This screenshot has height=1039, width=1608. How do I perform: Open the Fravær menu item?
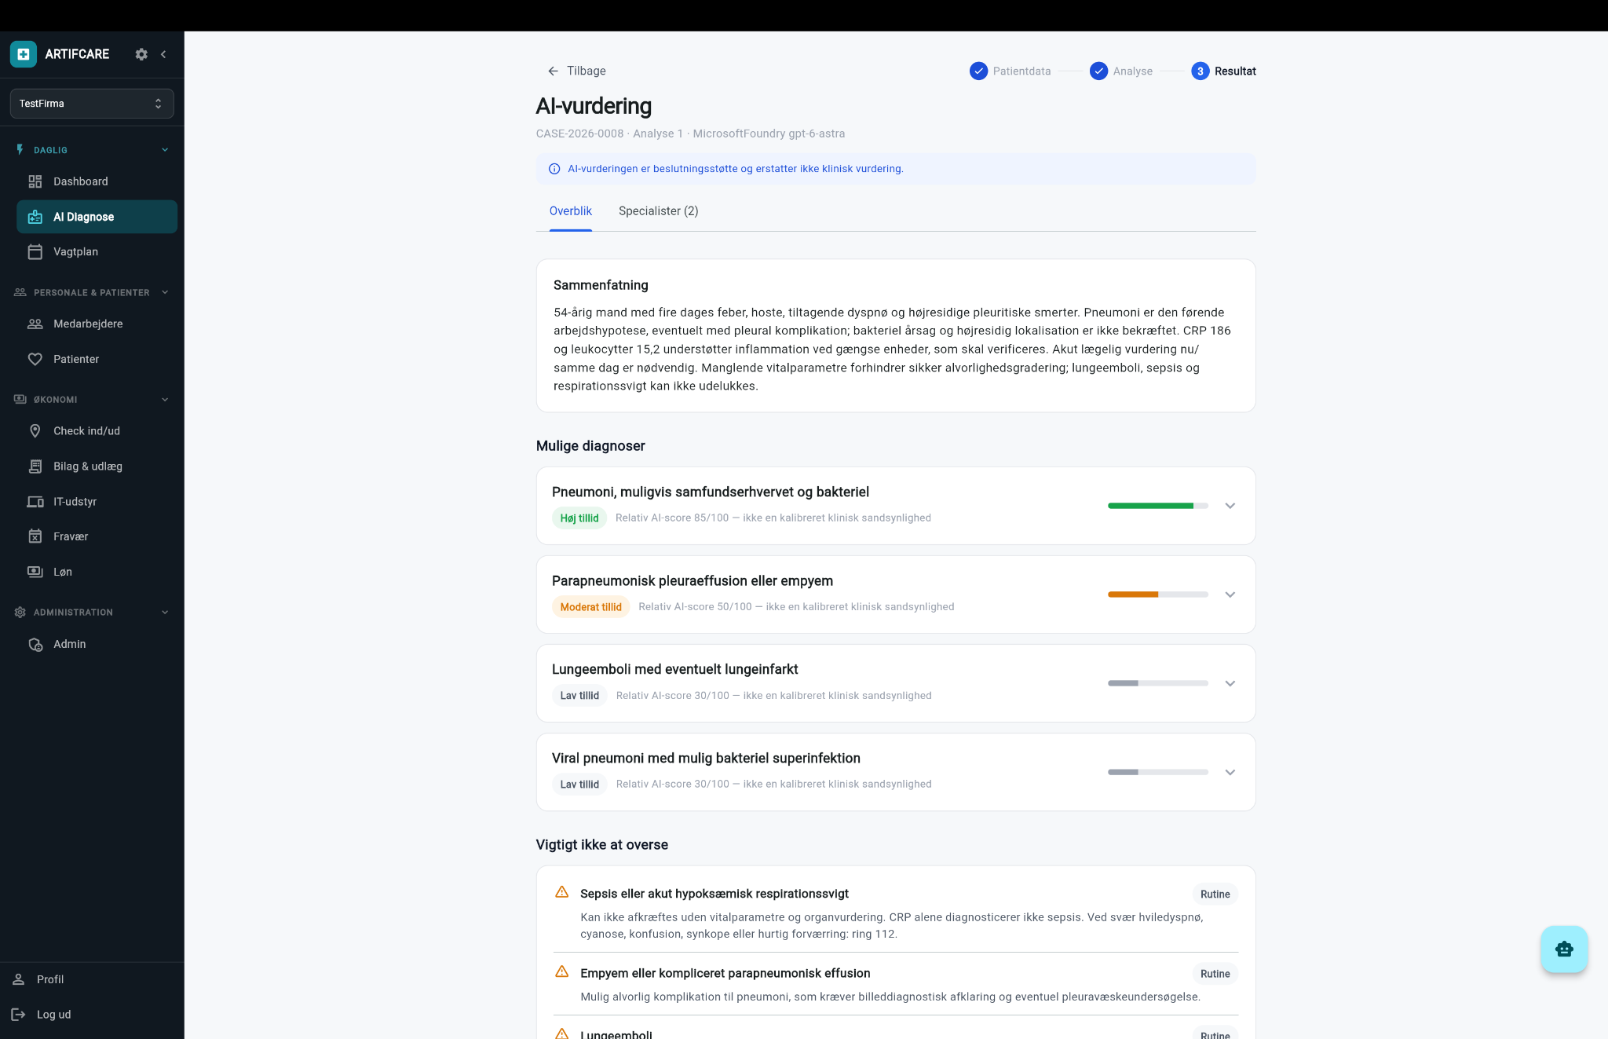click(97, 536)
